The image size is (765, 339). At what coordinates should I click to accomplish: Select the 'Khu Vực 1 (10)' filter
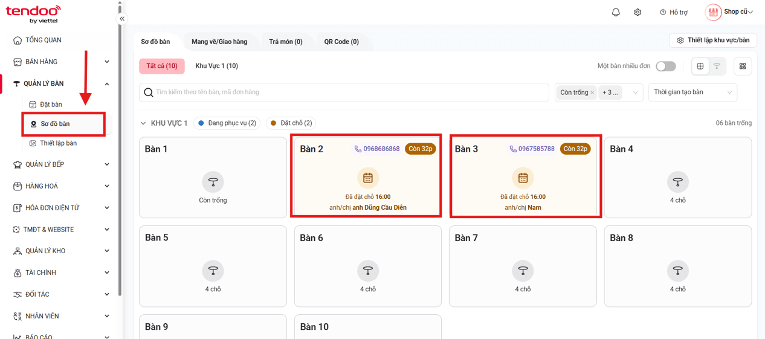(x=216, y=66)
